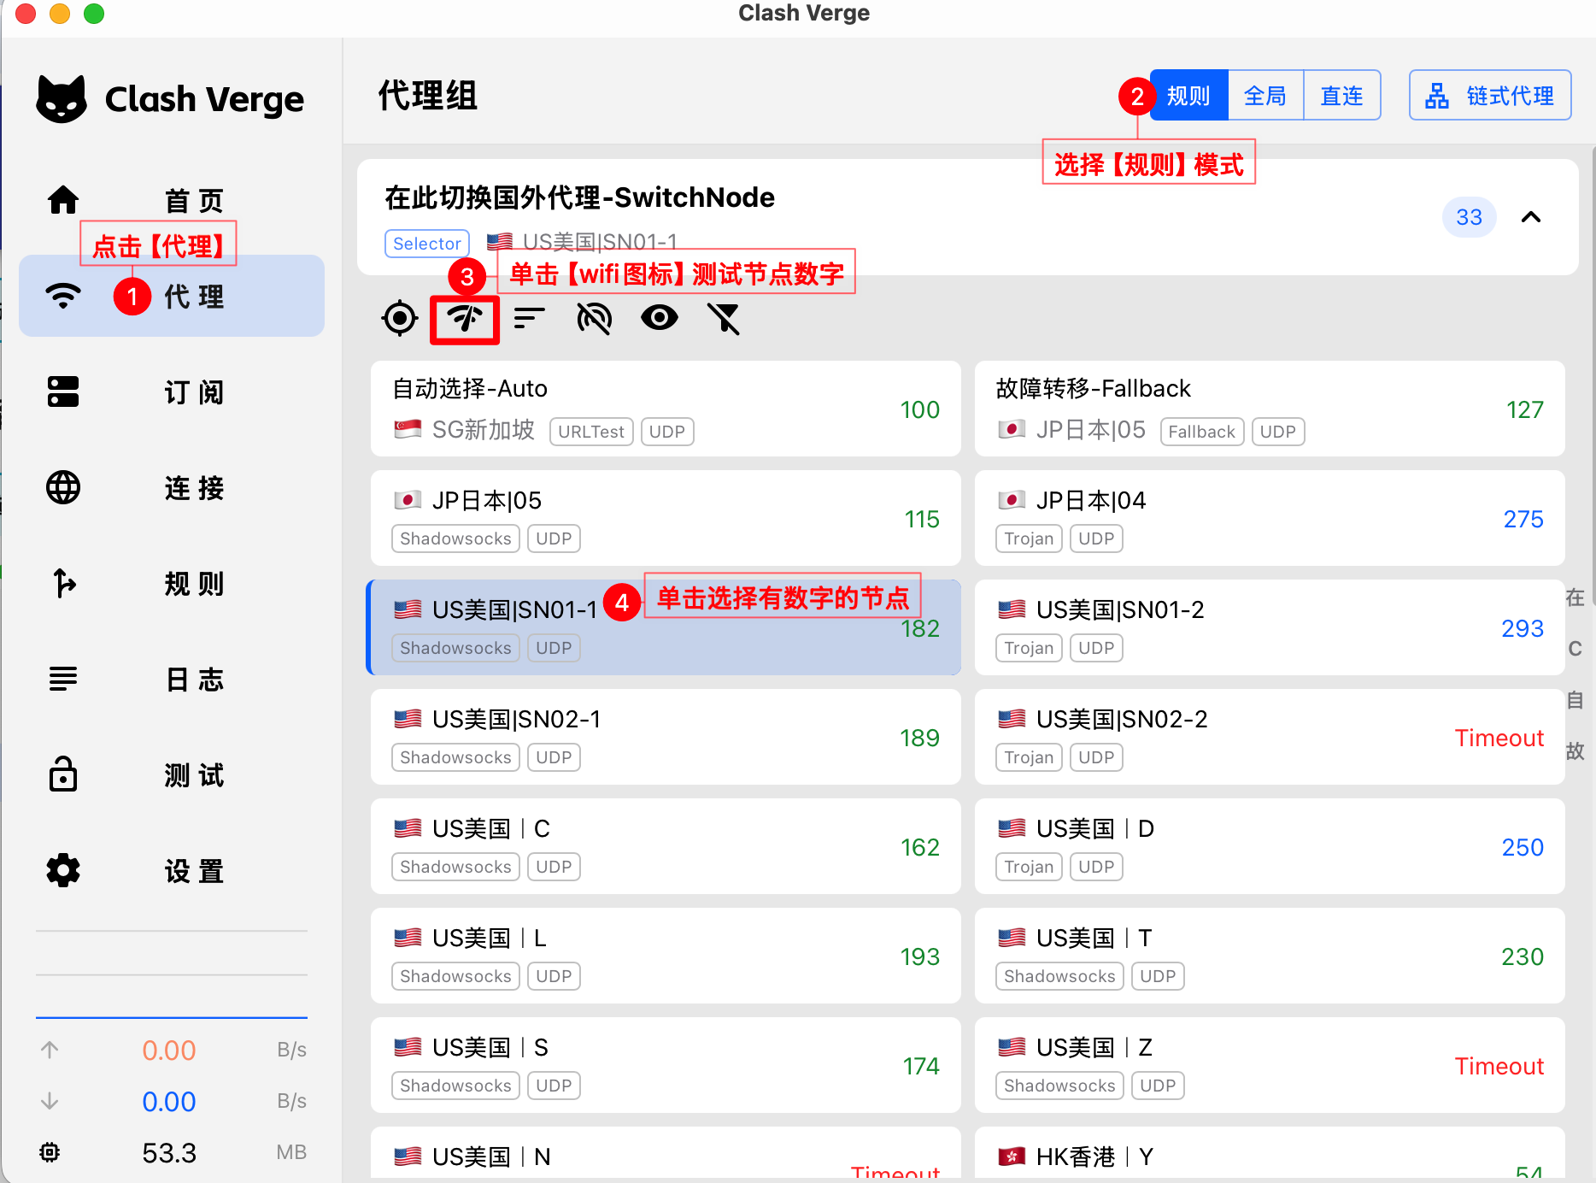Toggle the node filter icon
The width and height of the screenshot is (1596, 1183).
(724, 319)
